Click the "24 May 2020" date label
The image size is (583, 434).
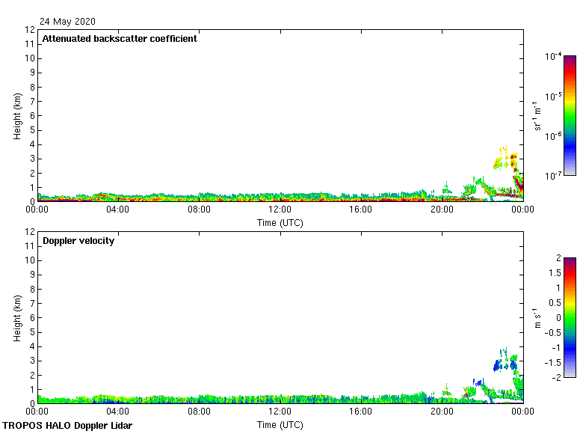(x=67, y=22)
